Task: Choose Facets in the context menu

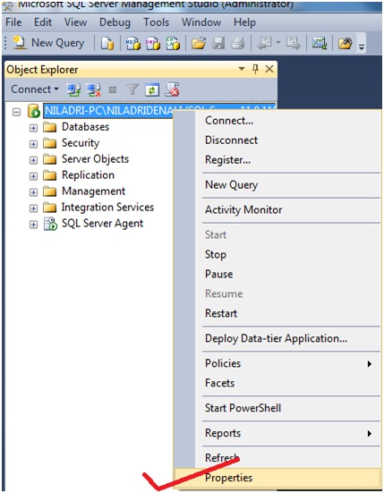Action: 277,383
